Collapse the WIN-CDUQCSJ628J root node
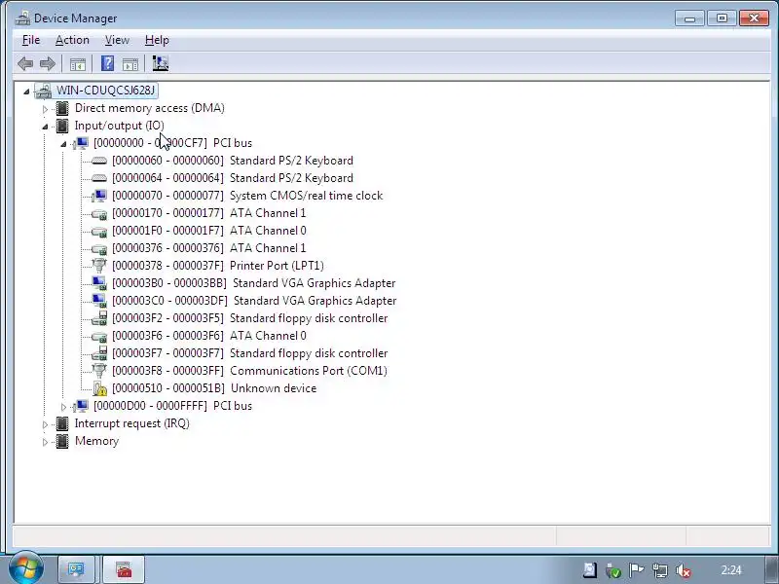Screen dimensions: 779x584 coord(26,91)
